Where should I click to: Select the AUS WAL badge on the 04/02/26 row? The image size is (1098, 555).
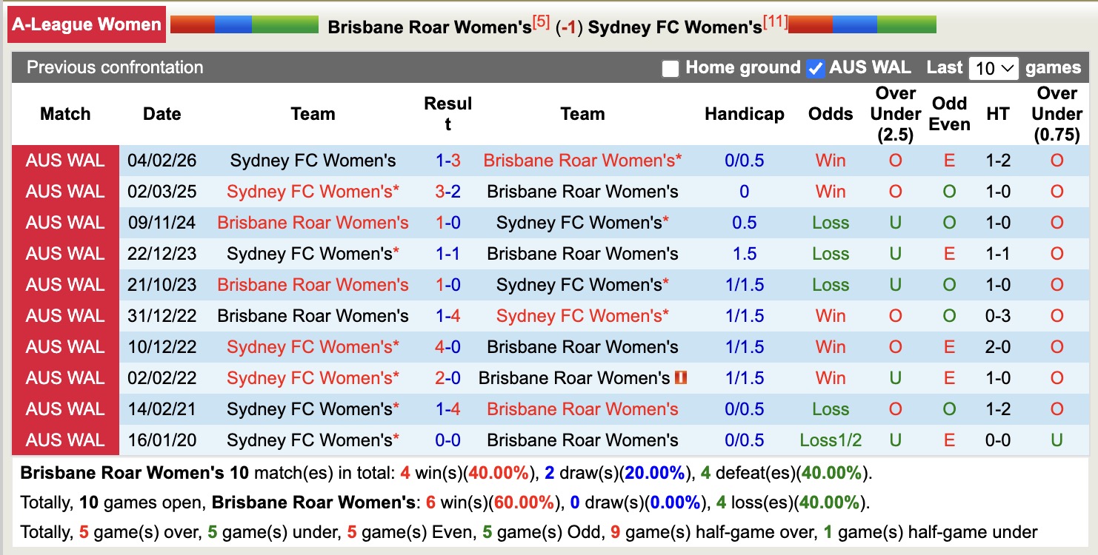65,160
